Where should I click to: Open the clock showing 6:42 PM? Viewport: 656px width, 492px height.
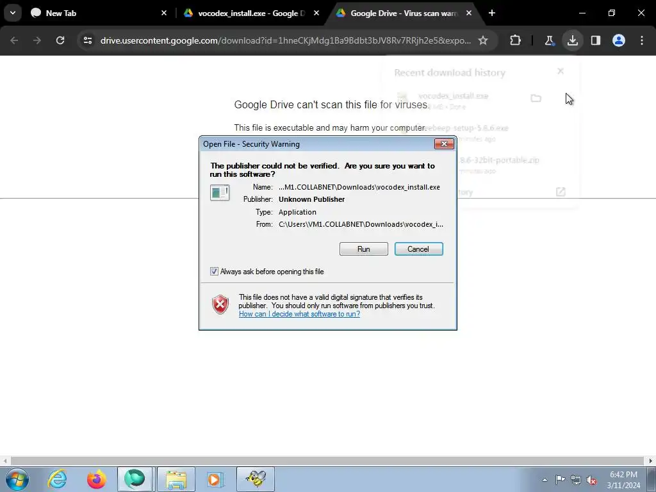(623, 480)
